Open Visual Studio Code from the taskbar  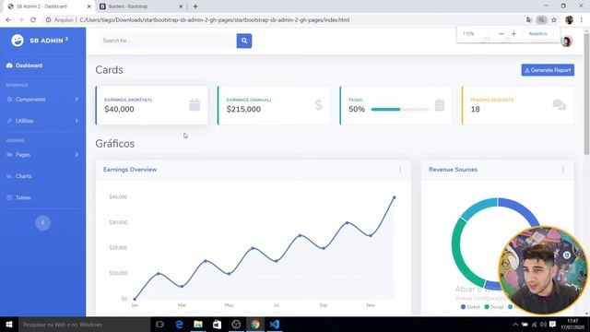tap(275, 324)
